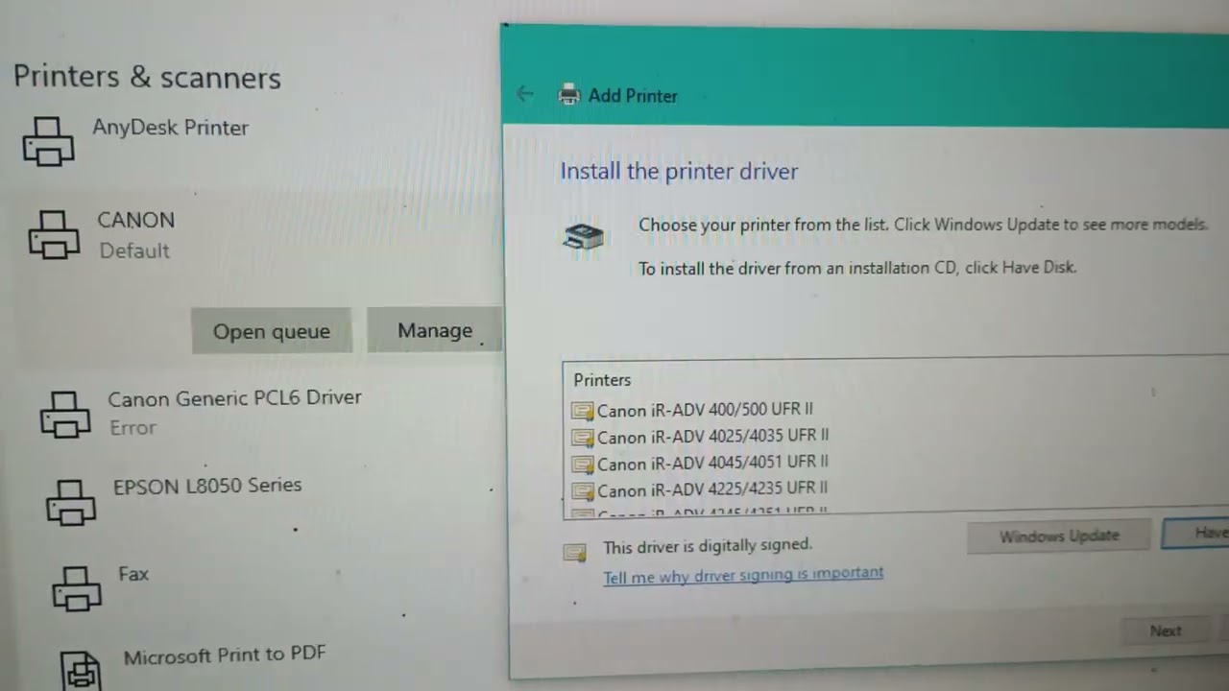The image size is (1229, 691).
Task: Click the Add Printer title bar printer icon
Action: [569, 94]
